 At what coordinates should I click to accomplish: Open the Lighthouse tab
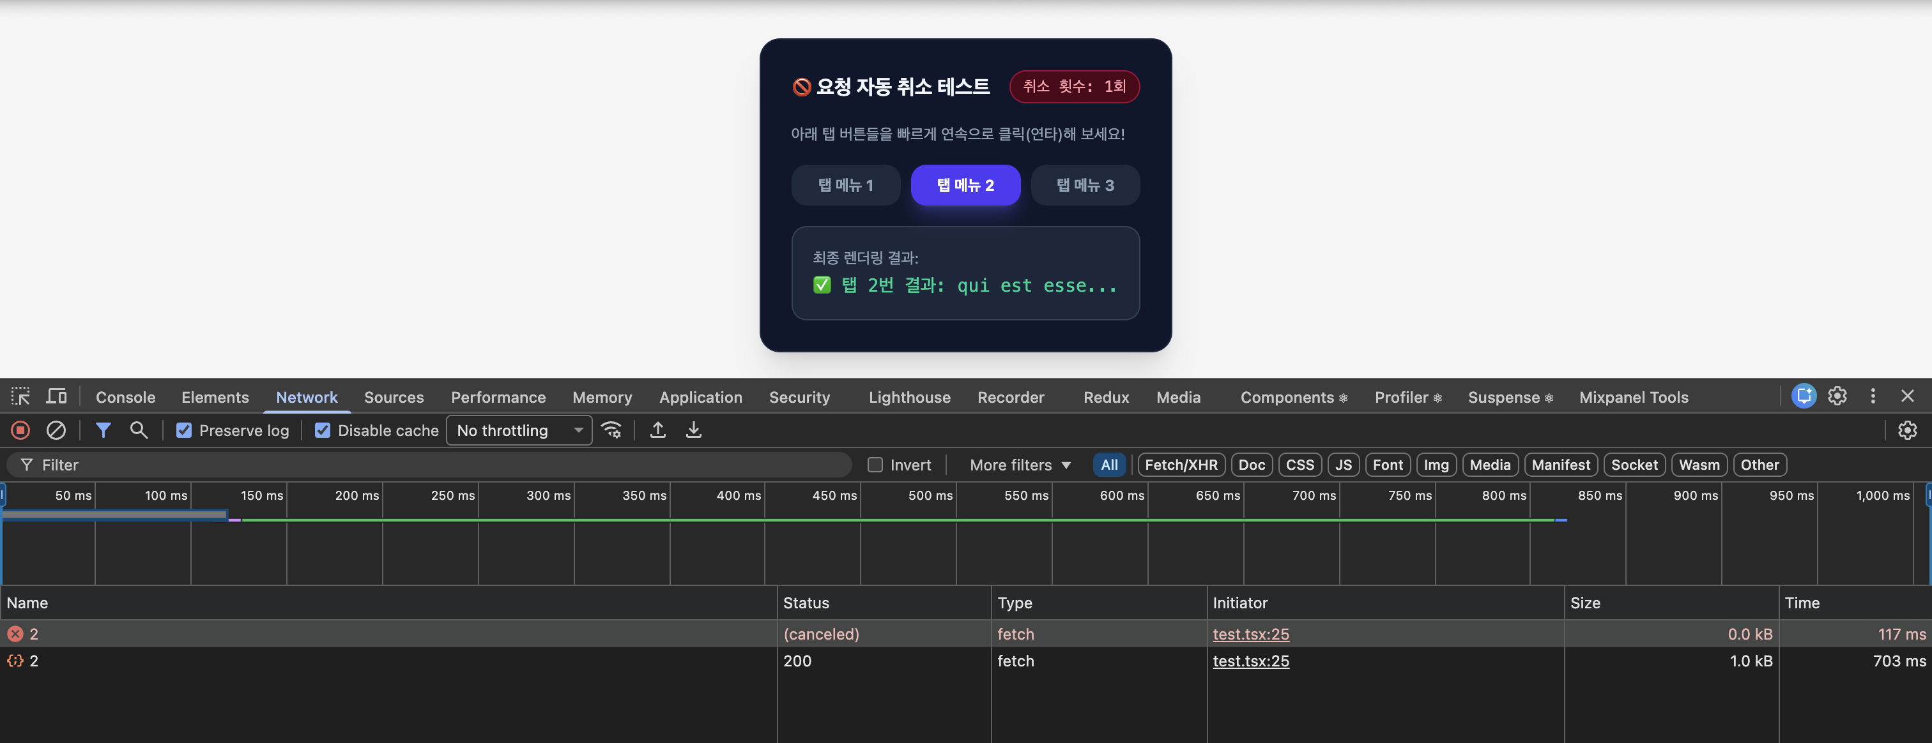click(x=910, y=397)
